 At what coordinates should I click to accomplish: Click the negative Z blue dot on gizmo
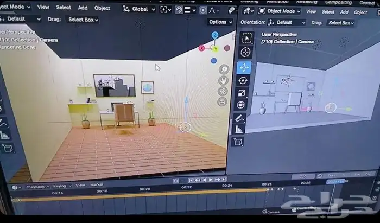pos(213,61)
